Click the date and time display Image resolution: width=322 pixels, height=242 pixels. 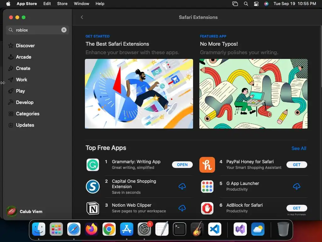295,3
